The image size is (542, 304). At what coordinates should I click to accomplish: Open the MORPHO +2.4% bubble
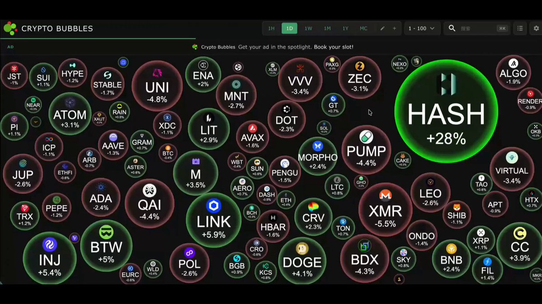(x=318, y=156)
